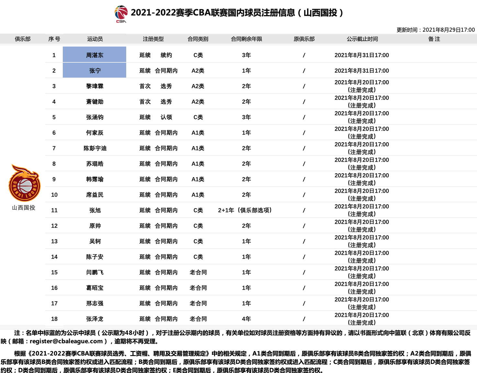Image resolution: width=477 pixels, height=373 pixels.
Task: Click the Shanxi Loongs team logo
Action: coord(24,183)
